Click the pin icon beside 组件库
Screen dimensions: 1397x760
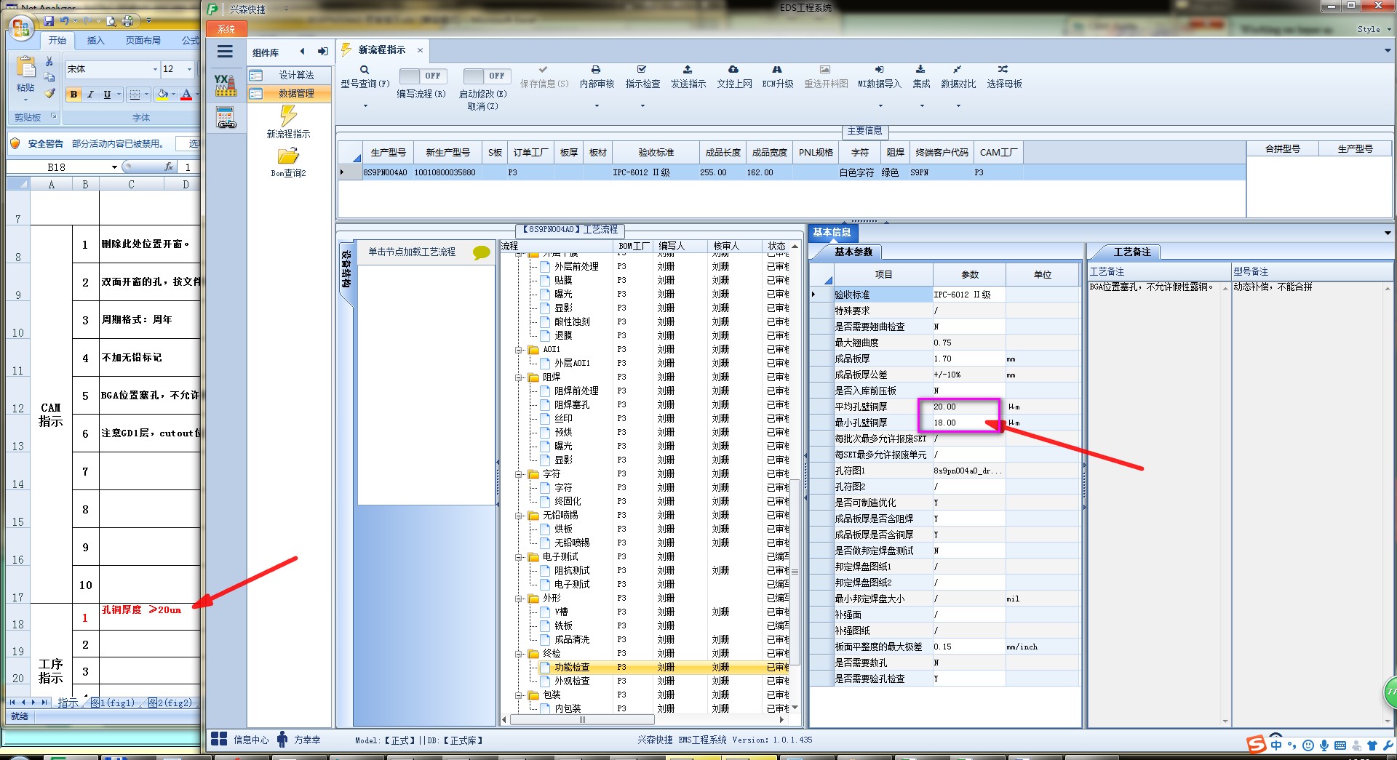[322, 52]
